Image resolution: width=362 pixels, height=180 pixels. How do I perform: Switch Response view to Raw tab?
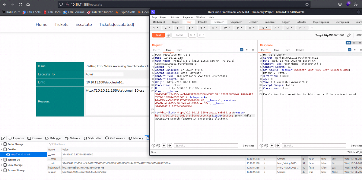click(x=276, y=50)
